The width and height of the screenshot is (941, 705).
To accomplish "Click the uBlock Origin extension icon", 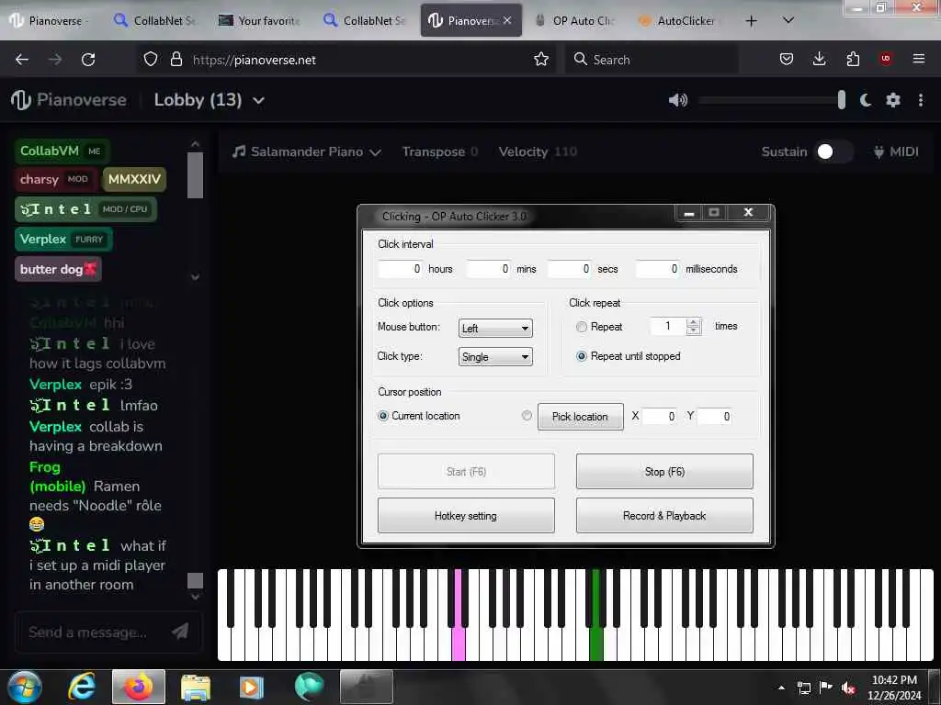I will [x=886, y=59].
